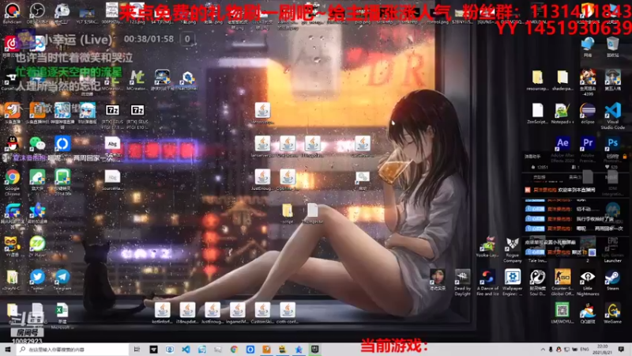632x356 pixels.
Task: Open the script folder on desktop
Action: [x=288, y=213]
